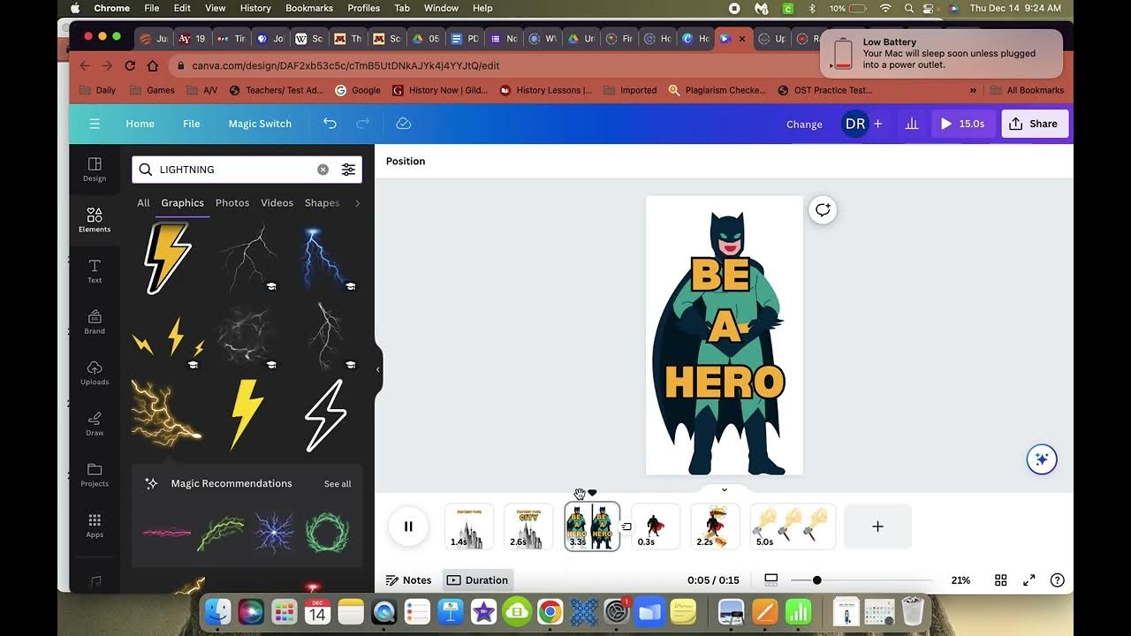Open search filter options icon

(x=348, y=170)
